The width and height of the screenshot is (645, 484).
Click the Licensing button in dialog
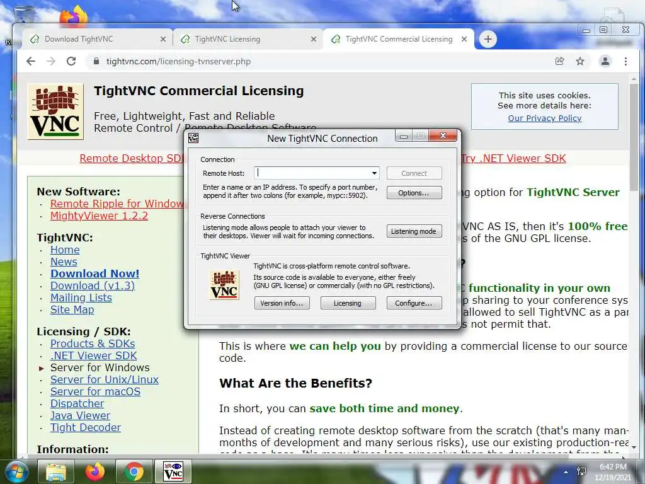(x=348, y=303)
